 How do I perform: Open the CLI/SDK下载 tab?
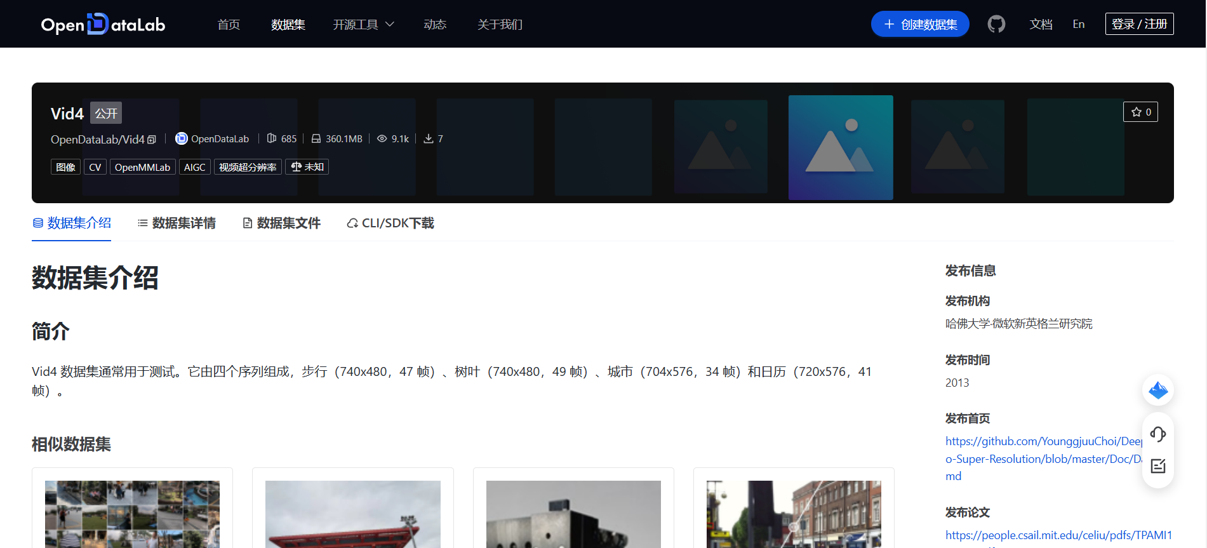pyautogui.click(x=390, y=223)
